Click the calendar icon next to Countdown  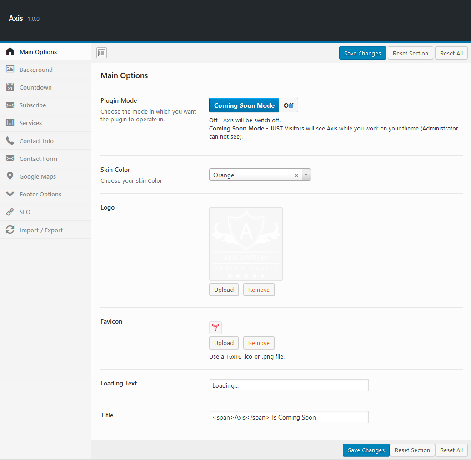click(x=10, y=87)
